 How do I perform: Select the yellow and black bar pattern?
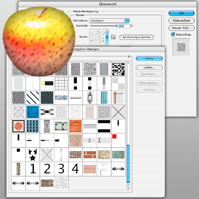click(47, 83)
